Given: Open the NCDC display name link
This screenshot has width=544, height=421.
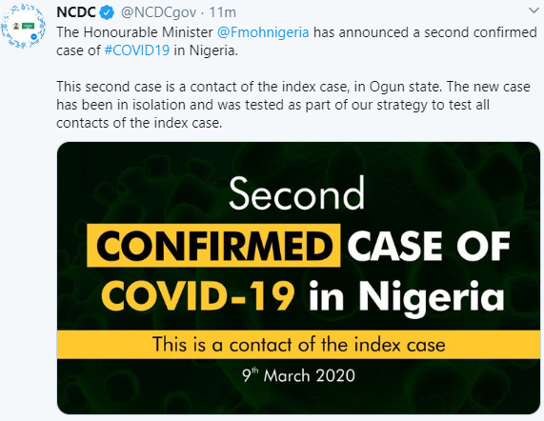Looking at the screenshot, I should pos(76,12).
